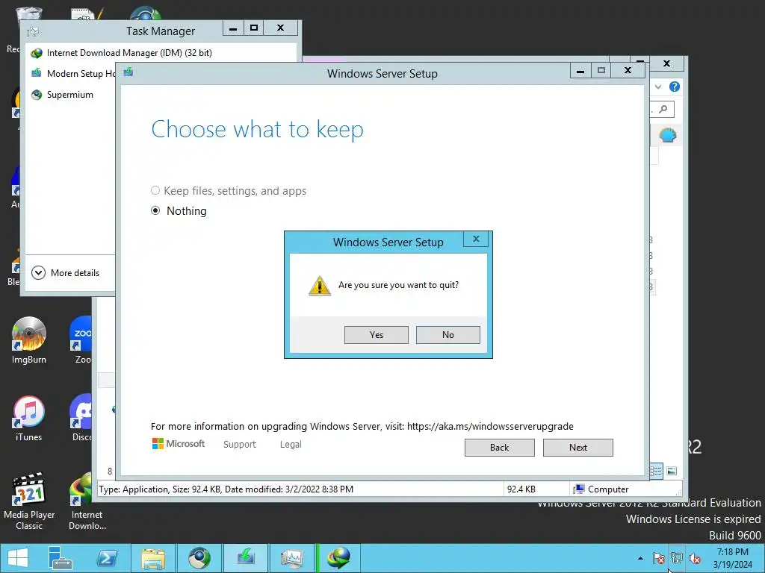Image resolution: width=765 pixels, height=573 pixels.
Task: Open the taskbar clock and date
Action: click(x=733, y=558)
